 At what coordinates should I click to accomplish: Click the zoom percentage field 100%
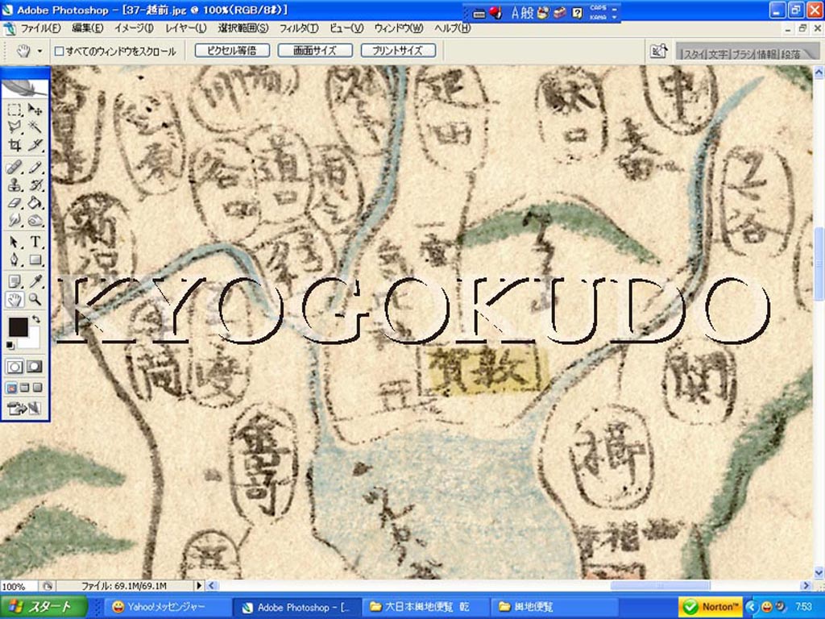point(19,586)
